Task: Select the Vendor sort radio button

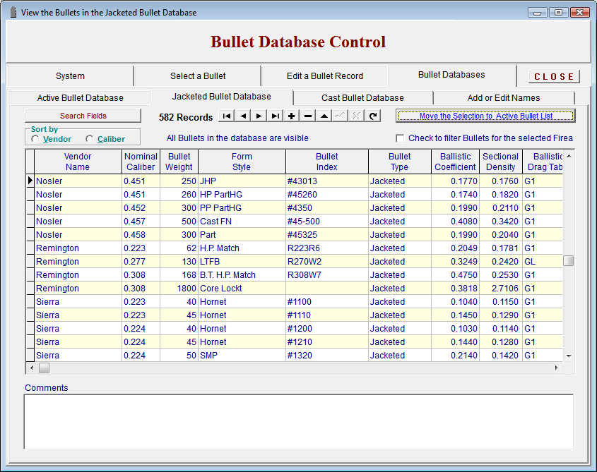Action: (35, 139)
